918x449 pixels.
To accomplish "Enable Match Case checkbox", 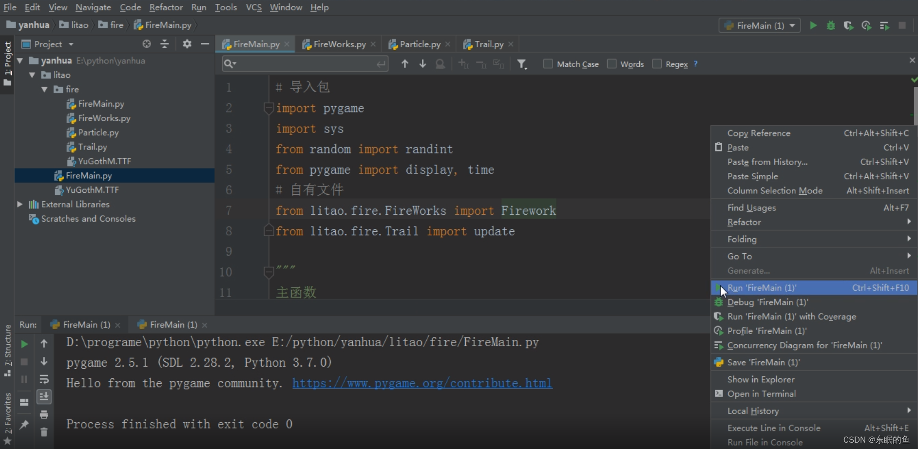I will pyautogui.click(x=548, y=64).
